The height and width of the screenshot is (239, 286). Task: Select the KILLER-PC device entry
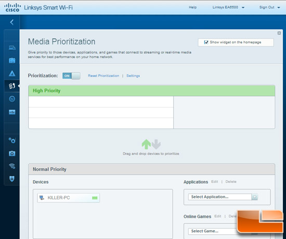pyautogui.click(x=69, y=198)
